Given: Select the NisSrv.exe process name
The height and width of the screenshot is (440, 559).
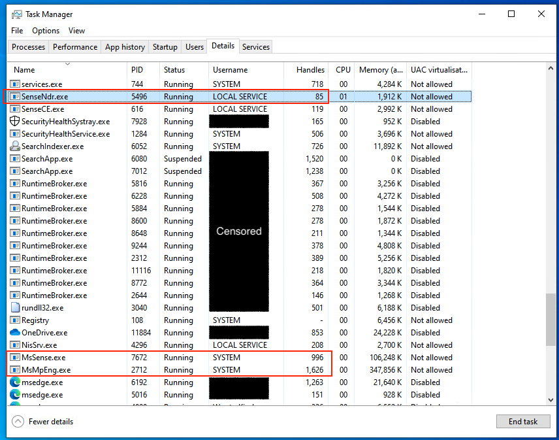Looking at the screenshot, I should [x=39, y=345].
